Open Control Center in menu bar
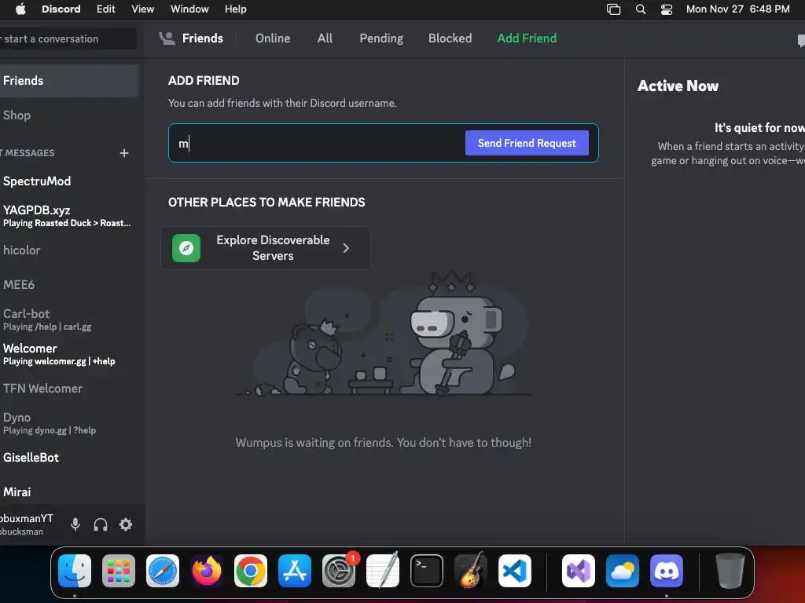Screen dimensions: 805x603 pyautogui.click(x=667, y=9)
